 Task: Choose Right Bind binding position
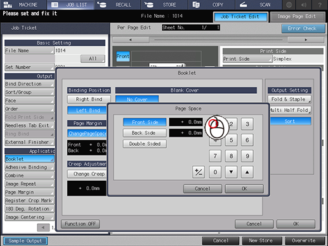coord(89,99)
